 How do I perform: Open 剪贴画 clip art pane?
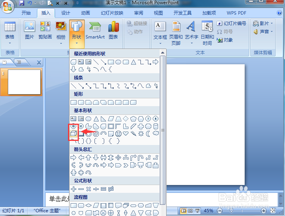(45, 31)
